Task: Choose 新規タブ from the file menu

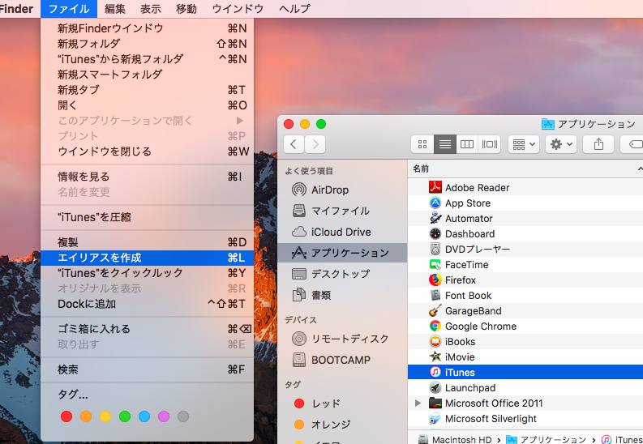Action: pyautogui.click(x=148, y=90)
